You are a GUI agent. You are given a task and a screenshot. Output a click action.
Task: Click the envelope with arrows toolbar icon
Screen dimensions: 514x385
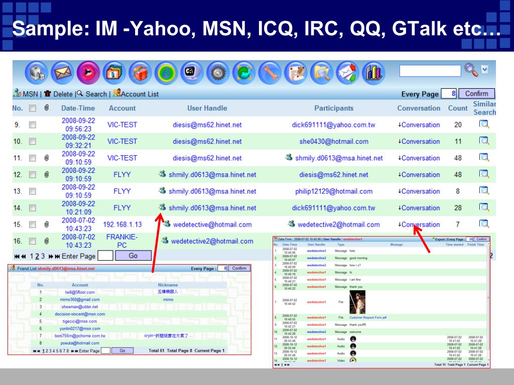click(347, 73)
